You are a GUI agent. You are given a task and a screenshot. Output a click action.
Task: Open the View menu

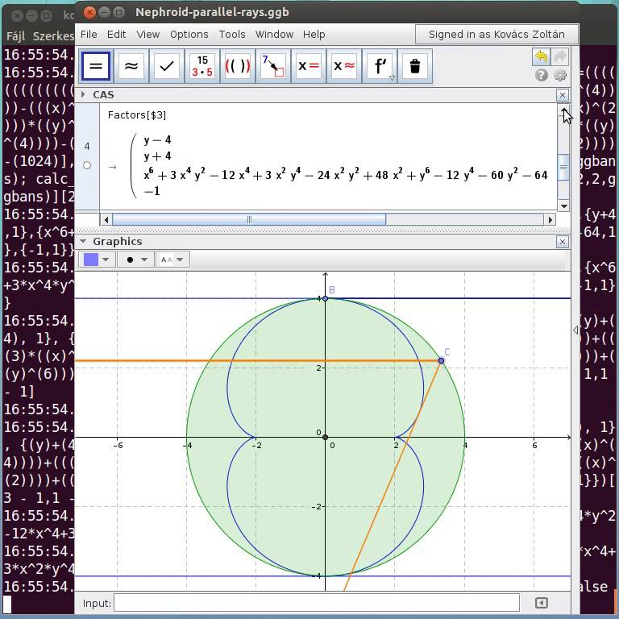148,35
